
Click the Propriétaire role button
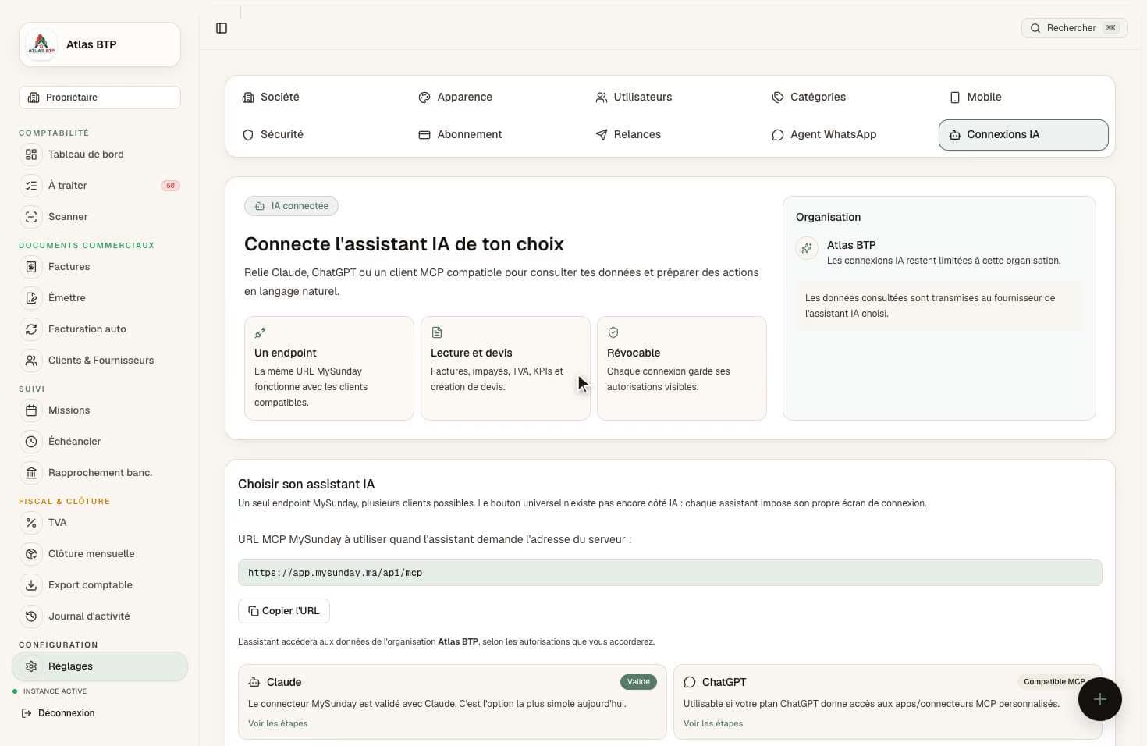[100, 98]
